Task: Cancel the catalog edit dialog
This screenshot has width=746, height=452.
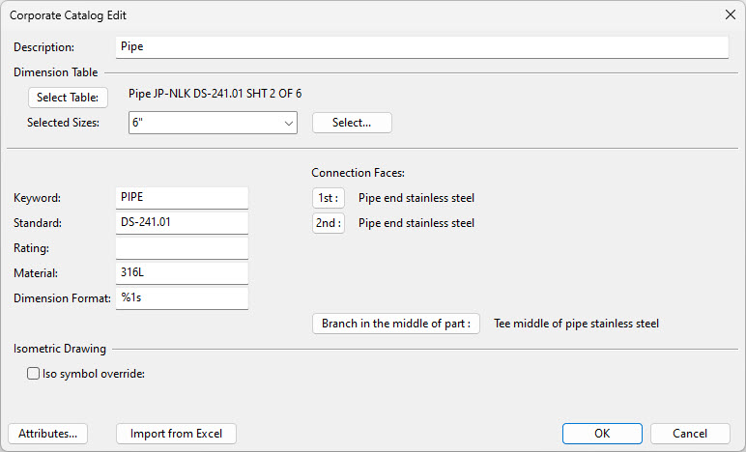Action: tap(690, 434)
